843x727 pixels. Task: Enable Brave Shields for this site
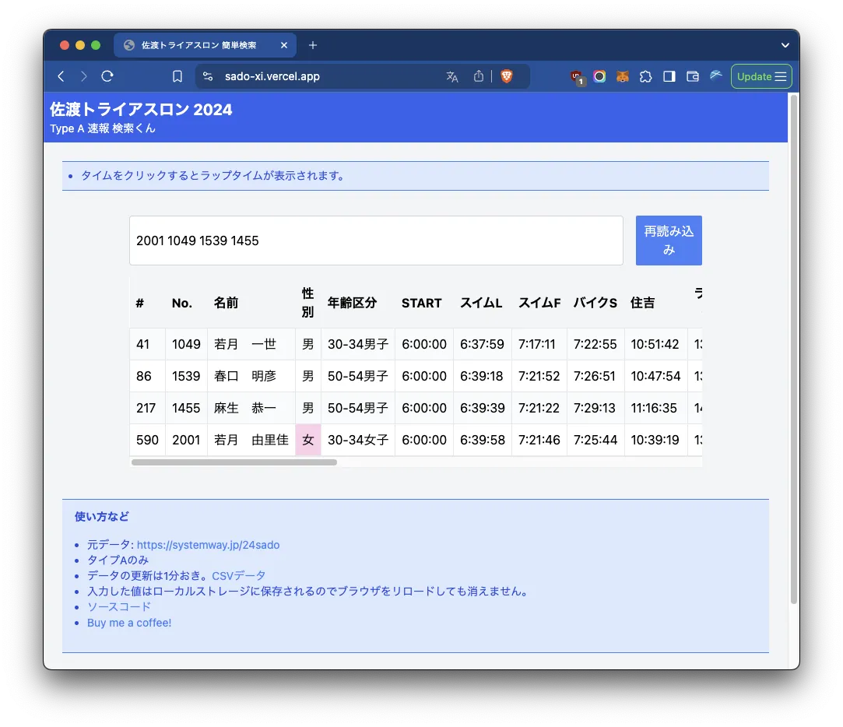click(x=507, y=76)
